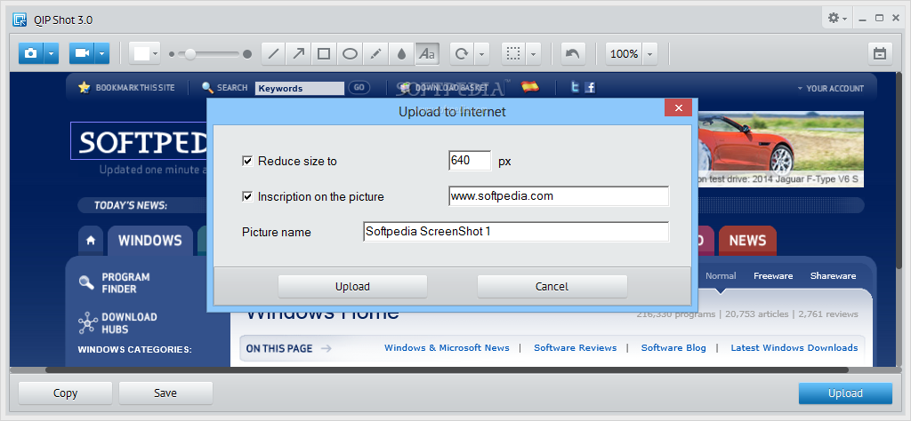This screenshot has height=421, width=911.
Task: Click the Freeware filter tab
Action: [x=773, y=276]
